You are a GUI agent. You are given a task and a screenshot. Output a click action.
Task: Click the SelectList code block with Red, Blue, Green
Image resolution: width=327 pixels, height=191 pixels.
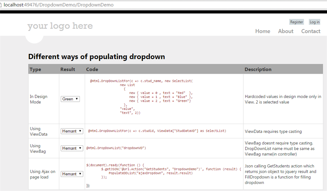141,97
